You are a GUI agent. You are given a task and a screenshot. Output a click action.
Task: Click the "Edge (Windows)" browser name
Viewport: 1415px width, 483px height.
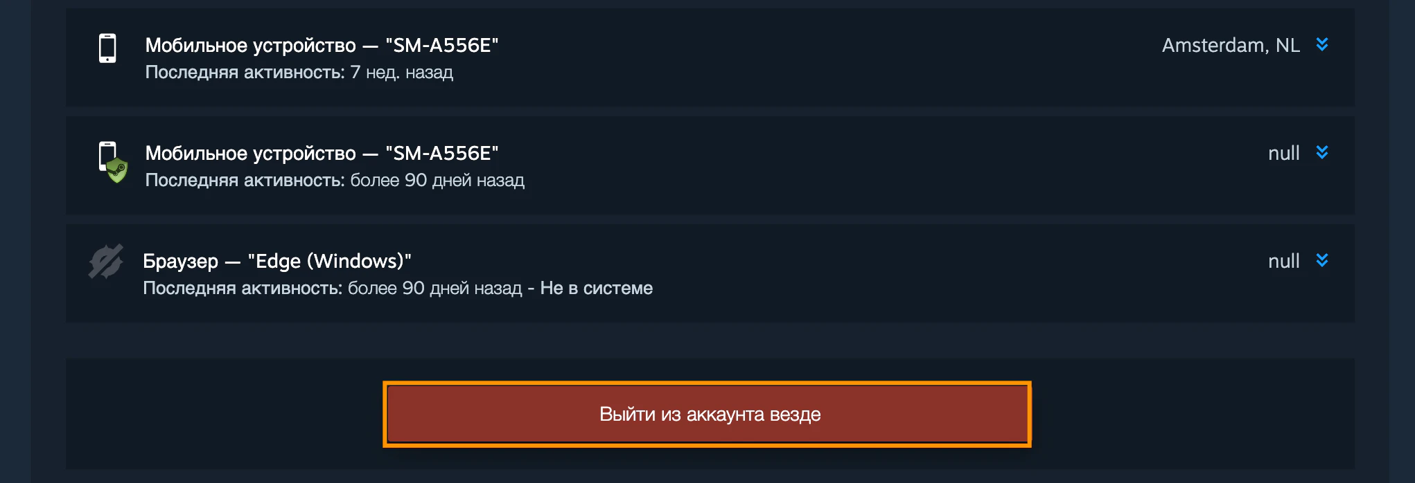coord(329,261)
